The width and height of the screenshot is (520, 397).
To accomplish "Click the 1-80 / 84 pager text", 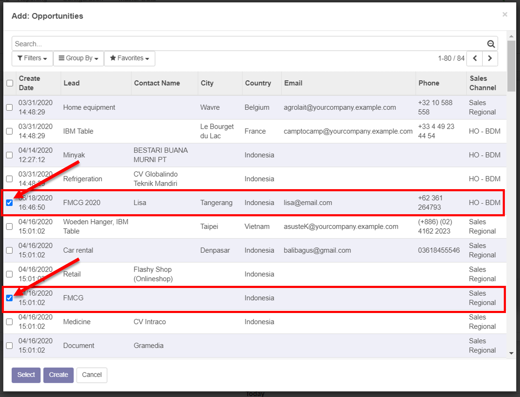I will tap(451, 58).
